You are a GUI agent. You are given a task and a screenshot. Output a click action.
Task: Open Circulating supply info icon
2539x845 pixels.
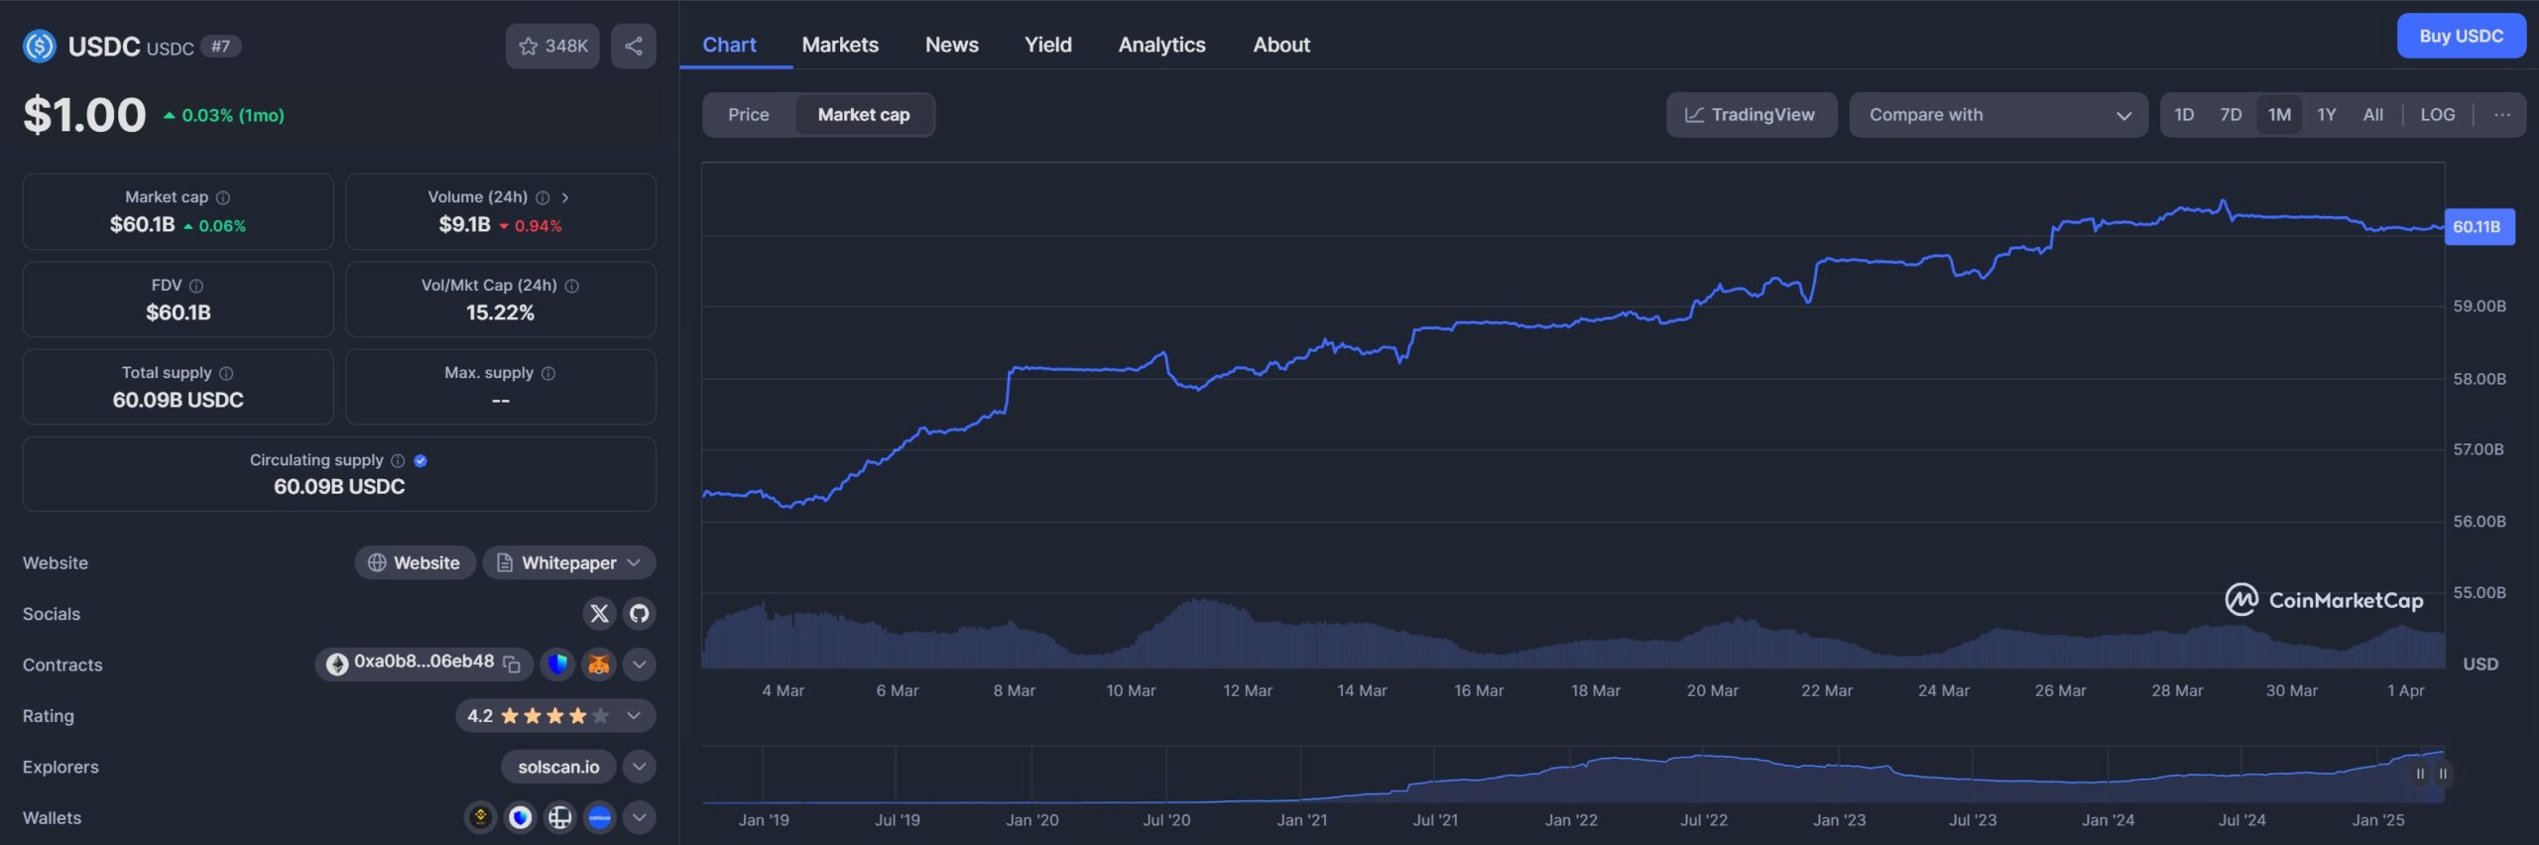398,460
